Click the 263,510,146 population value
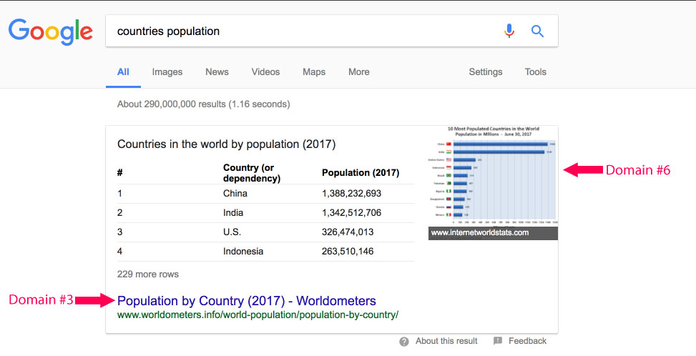The image size is (696, 356). click(x=348, y=252)
